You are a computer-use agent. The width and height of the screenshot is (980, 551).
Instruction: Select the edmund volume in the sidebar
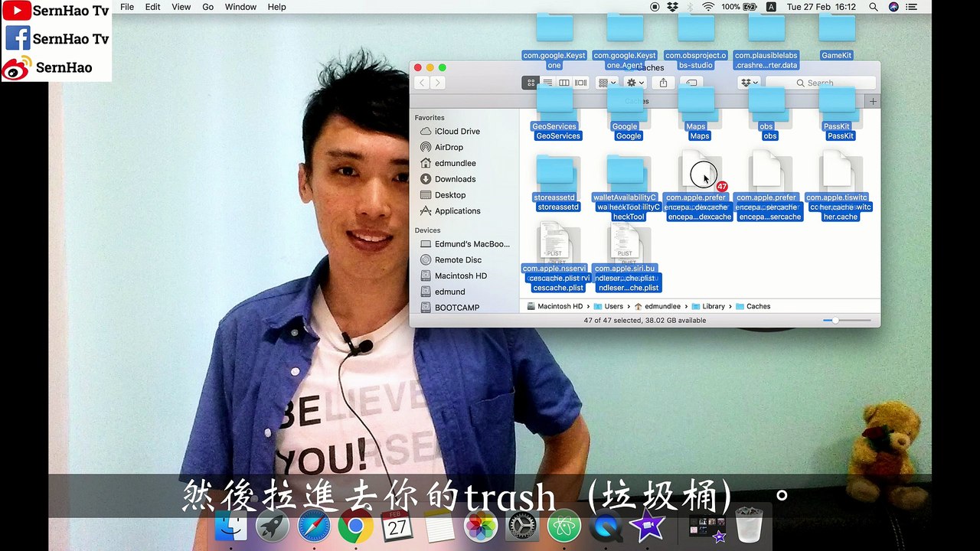[x=449, y=292]
